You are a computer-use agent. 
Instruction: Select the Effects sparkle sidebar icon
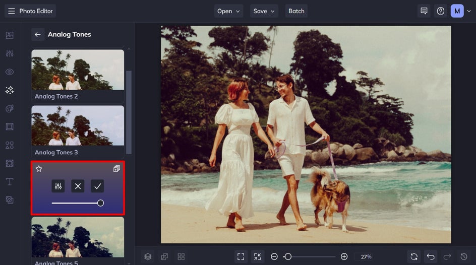click(x=10, y=90)
